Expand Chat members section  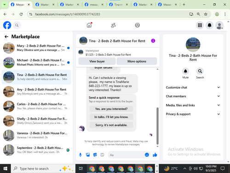193,96
